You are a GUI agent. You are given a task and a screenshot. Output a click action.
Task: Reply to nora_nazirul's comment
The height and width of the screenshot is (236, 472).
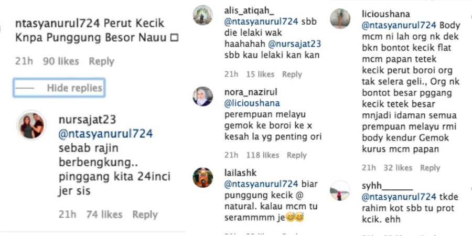(x=296, y=155)
